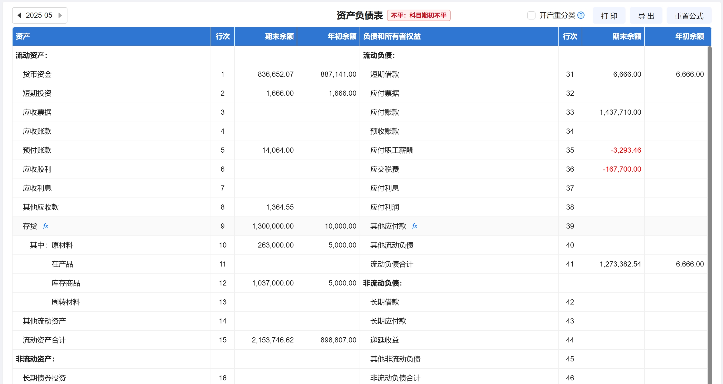Click the vertical scrollbar on the table
The height and width of the screenshot is (384, 723).
tap(709, 196)
